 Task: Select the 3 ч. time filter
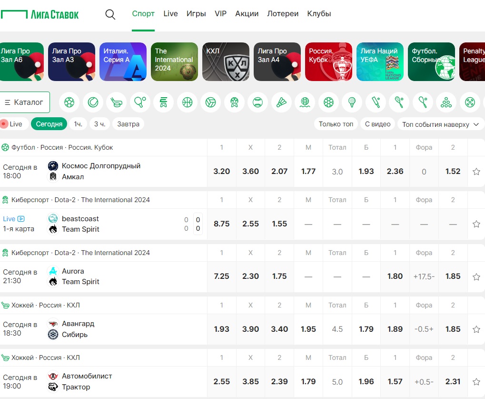[x=99, y=124]
